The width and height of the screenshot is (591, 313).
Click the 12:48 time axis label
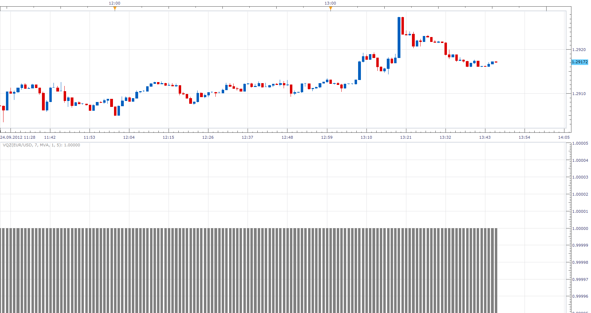[x=287, y=137]
